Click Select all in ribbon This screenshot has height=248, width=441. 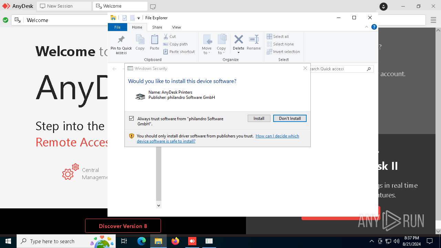[278, 37]
